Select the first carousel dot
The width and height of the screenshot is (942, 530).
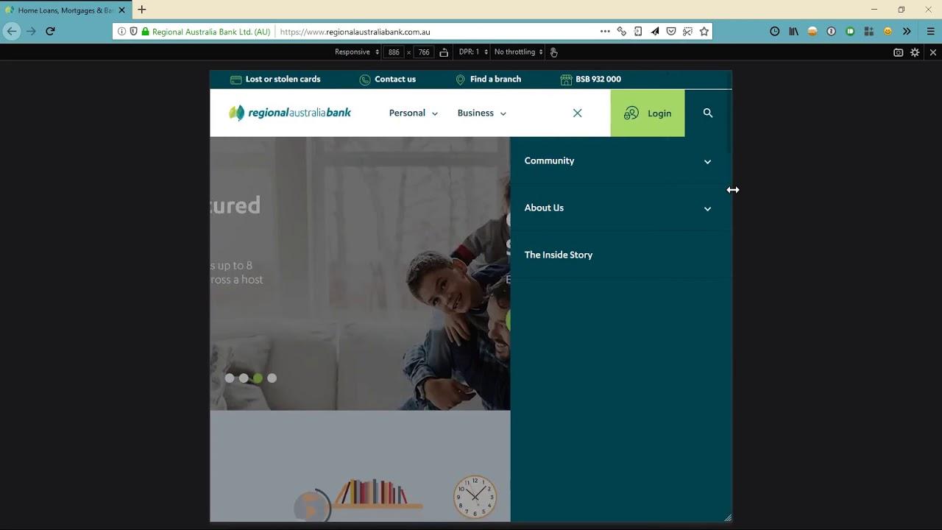tap(230, 378)
